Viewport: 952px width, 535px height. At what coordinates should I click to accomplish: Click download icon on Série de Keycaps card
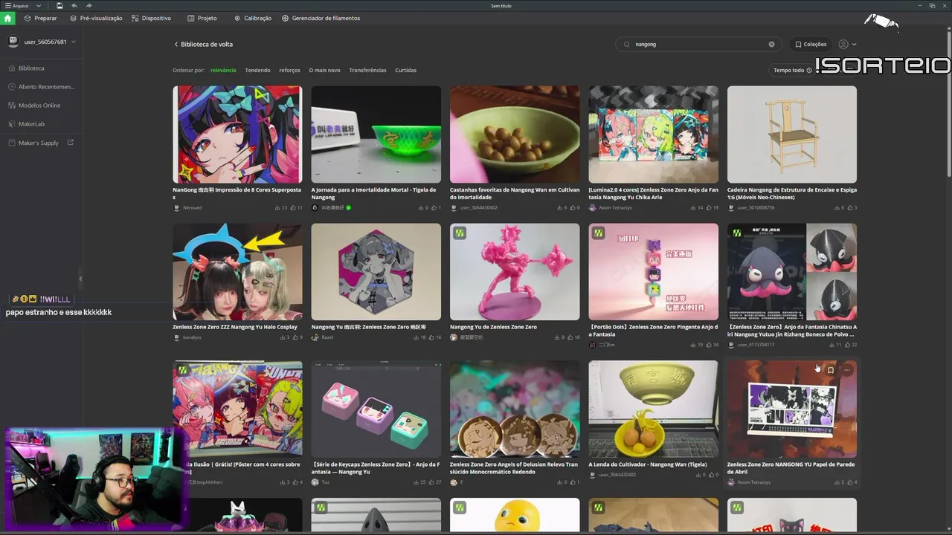pyautogui.click(x=415, y=482)
